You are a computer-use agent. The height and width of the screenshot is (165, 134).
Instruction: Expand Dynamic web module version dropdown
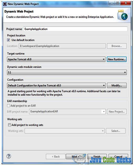click(67, 72)
